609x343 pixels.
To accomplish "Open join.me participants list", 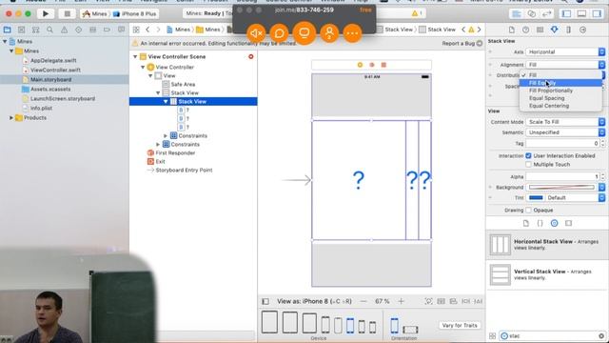I will (x=329, y=33).
